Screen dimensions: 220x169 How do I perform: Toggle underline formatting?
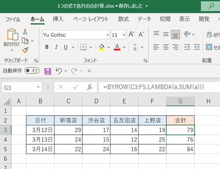[66, 47]
